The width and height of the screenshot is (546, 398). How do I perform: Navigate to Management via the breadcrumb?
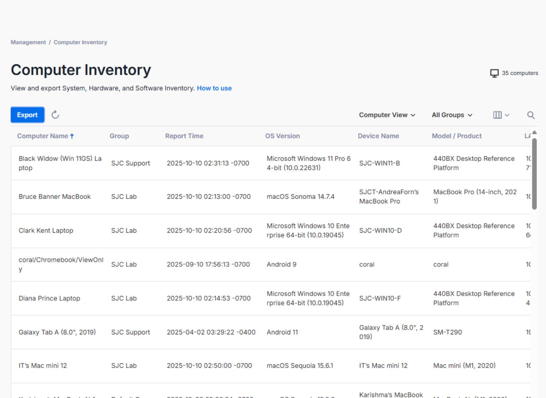(28, 42)
